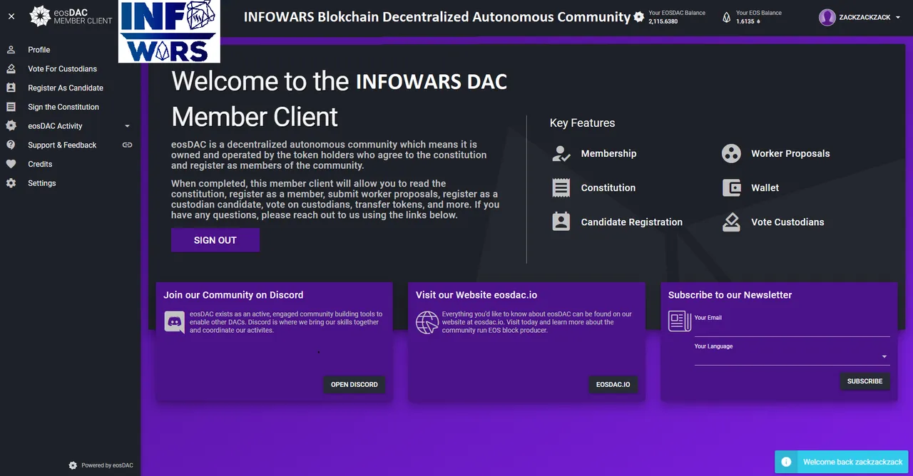Click the EOS diamond balance icon
Viewport: 913px width, 476px height.
pos(727,17)
